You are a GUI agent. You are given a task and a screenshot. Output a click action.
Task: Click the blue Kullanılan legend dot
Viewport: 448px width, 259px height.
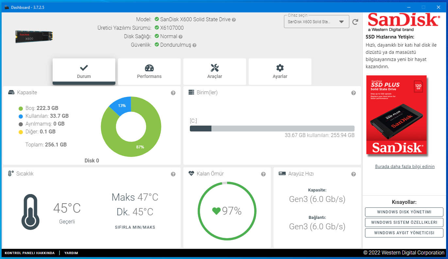21,116
